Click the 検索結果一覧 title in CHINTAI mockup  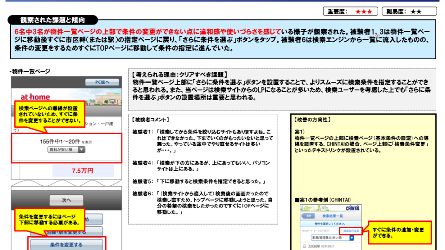(332, 216)
